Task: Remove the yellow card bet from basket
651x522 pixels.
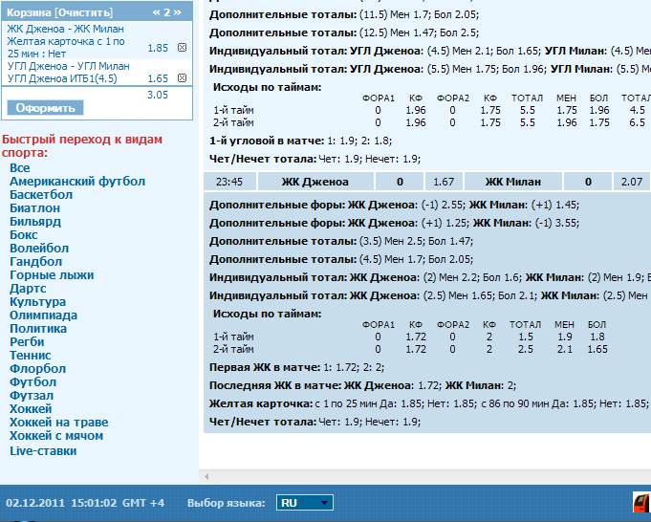Action: coord(182,48)
